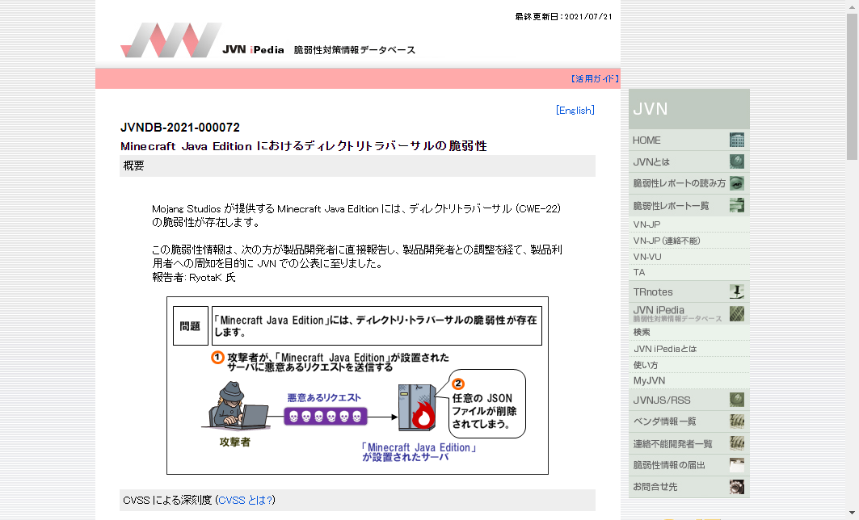Select the 脆弱性レポートの読み方 icon
The width and height of the screenshot is (859, 520).
(735, 183)
